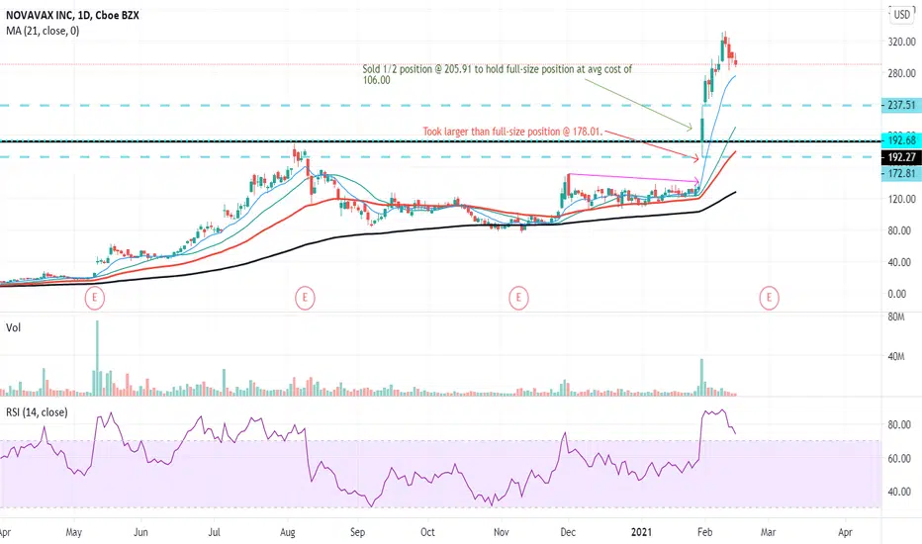This screenshot has width=922, height=544.
Task: Click the November earnings marker E
Action: pyautogui.click(x=518, y=298)
